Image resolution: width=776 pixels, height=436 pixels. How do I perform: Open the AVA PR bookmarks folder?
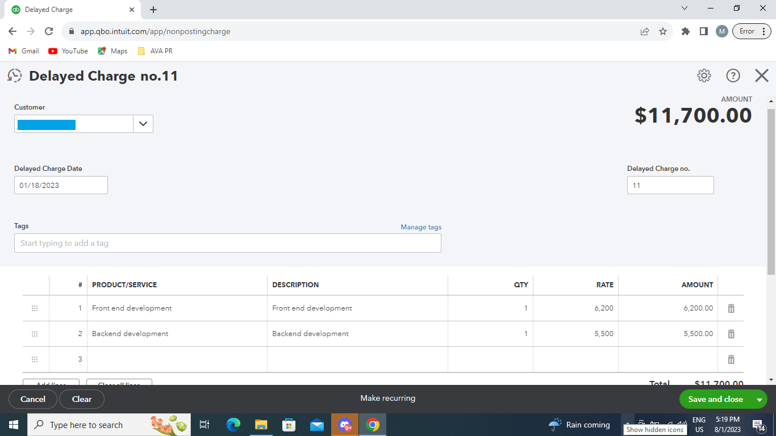pyautogui.click(x=155, y=51)
